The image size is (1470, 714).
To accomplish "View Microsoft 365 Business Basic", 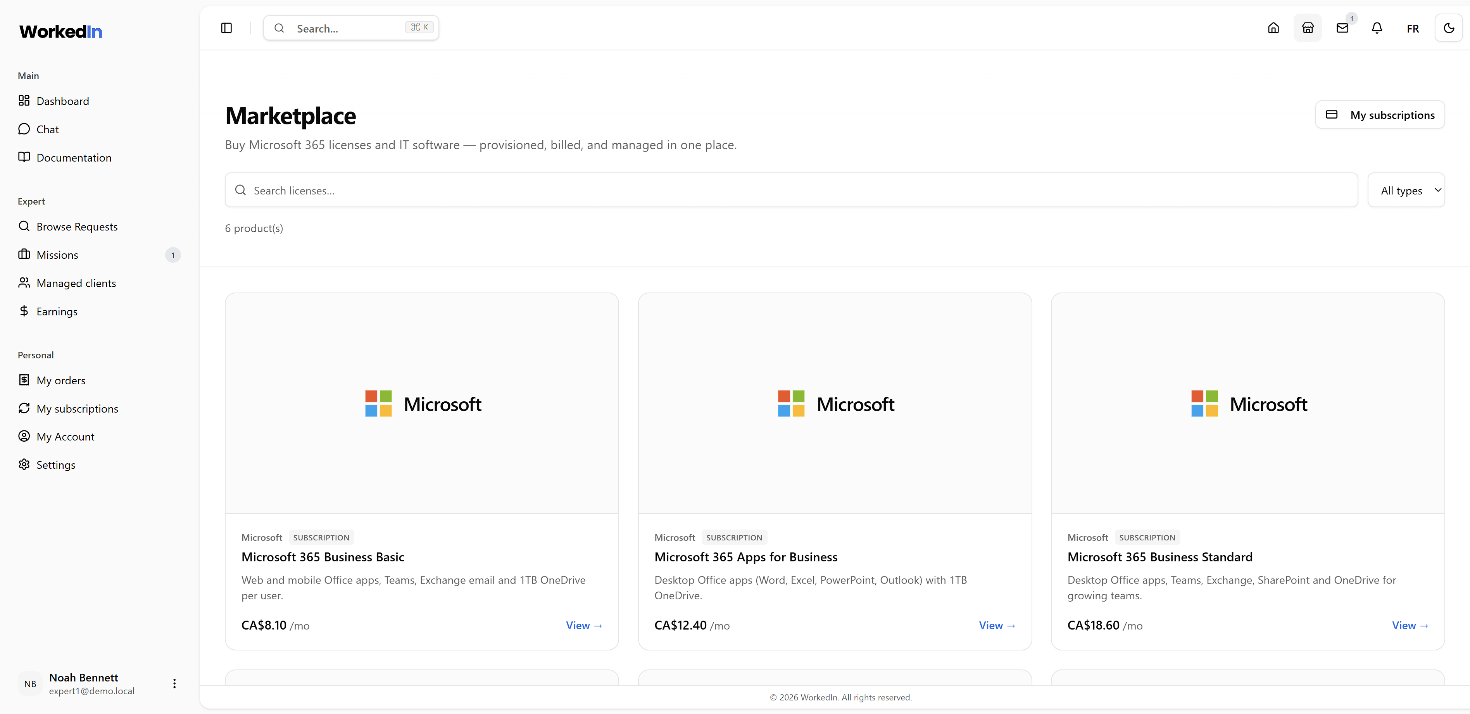I will [584, 626].
